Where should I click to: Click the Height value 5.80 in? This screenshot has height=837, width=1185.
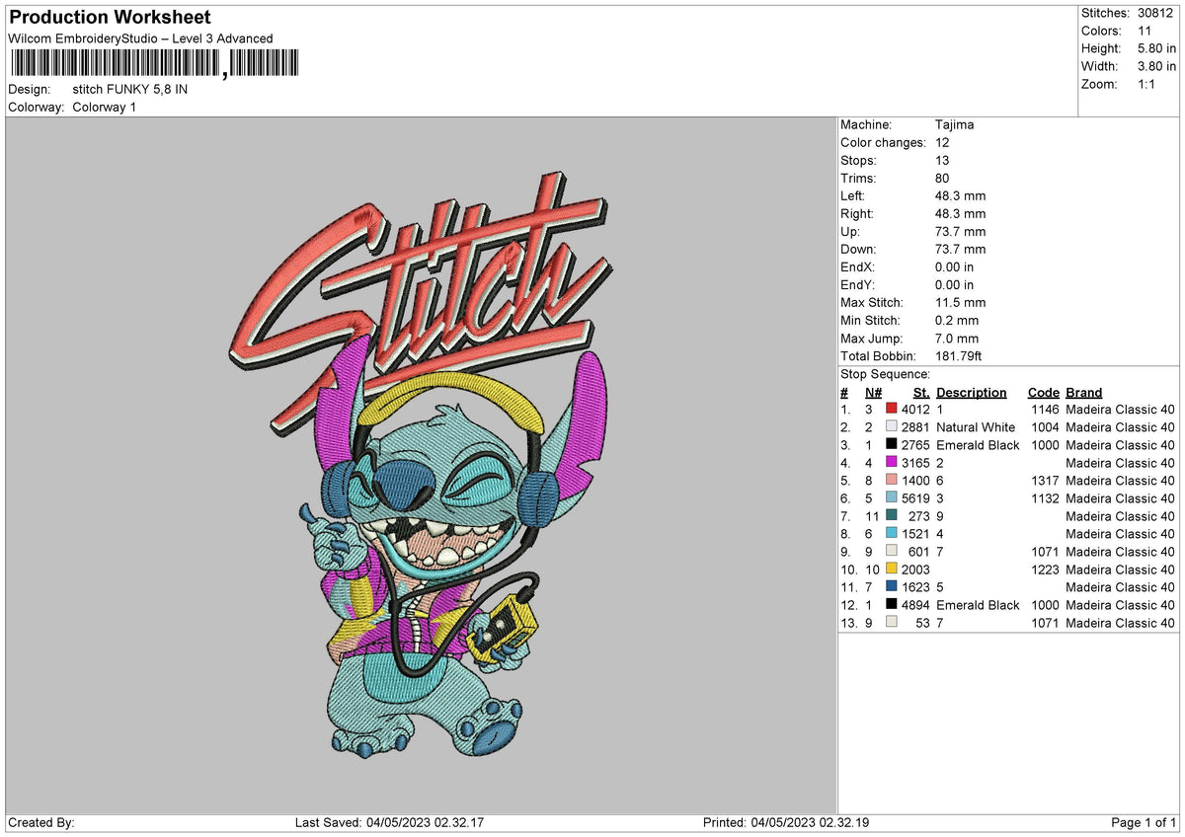pyautogui.click(x=1156, y=48)
